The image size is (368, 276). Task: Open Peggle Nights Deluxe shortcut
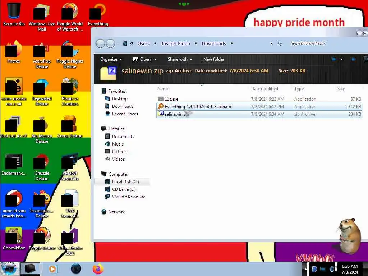70,55
